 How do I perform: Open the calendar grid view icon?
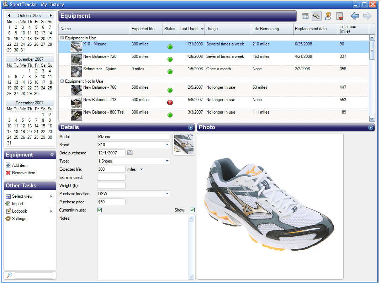point(305,16)
